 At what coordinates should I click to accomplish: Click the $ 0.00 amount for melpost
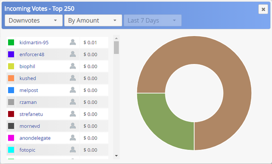tap(90, 90)
